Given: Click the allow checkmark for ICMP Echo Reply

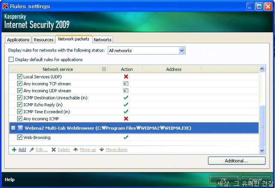Looking at the screenshot, I should [126, 105].
